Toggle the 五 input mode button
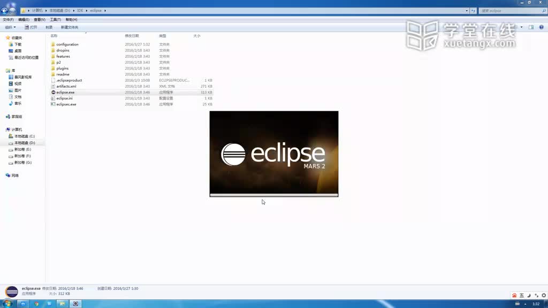Image resolution: width=548 pixels, height=308 pixels. point(522,295)
